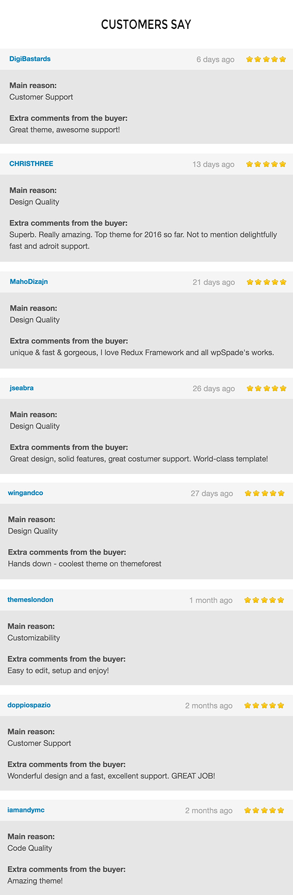Viewport: 293px width, 895px height.
Task: Open themeslondon reviewer profile
Action: (x=30, y=600)
